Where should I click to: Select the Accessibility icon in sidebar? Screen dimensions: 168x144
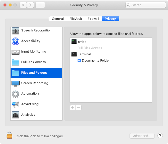click(x=16, y=41)
